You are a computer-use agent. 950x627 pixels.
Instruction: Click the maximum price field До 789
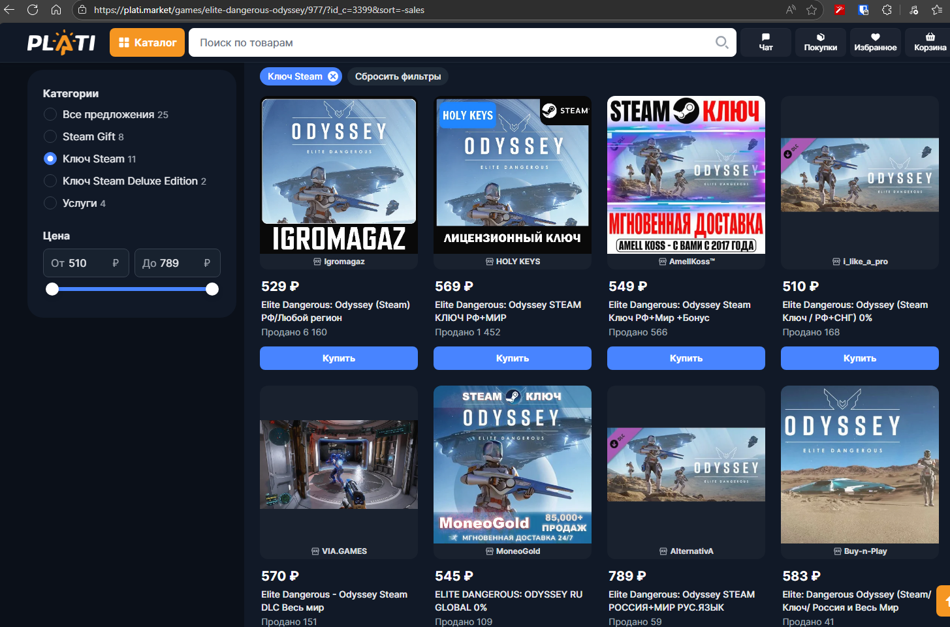[178, 263]
